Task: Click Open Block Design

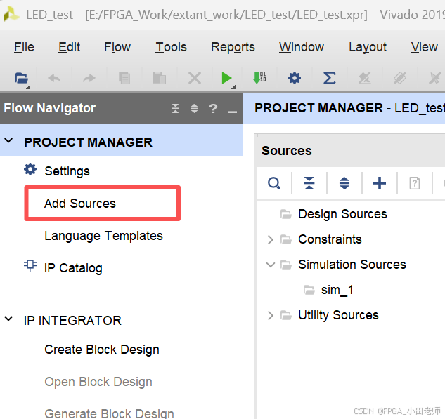Action: pyautogui.click(x=98, y=382)
